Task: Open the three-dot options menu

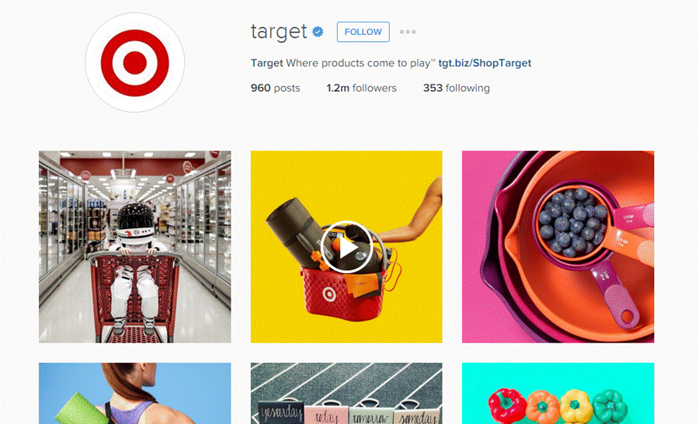Action: 408,32
